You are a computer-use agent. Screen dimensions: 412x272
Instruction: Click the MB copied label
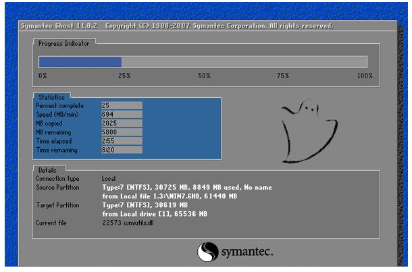pyautogui.click(x=49, y=124)
